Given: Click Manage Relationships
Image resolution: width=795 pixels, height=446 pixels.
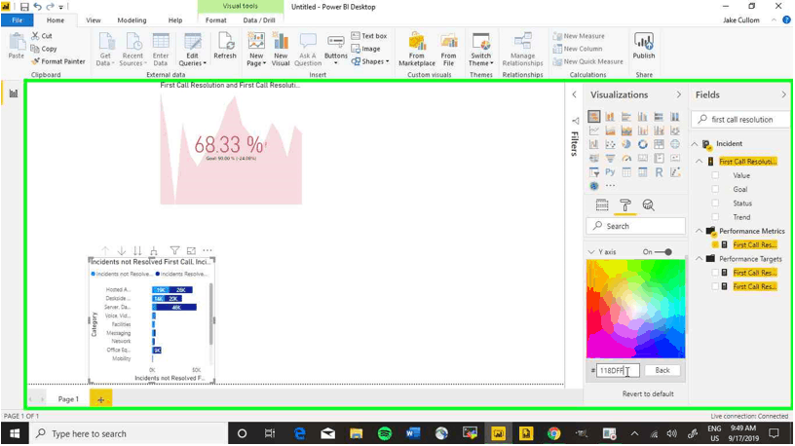Looking at the screenshot, I should tap(522, 49).
